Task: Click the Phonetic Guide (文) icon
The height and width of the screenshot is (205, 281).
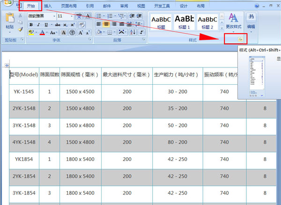Action: point(79,16)
